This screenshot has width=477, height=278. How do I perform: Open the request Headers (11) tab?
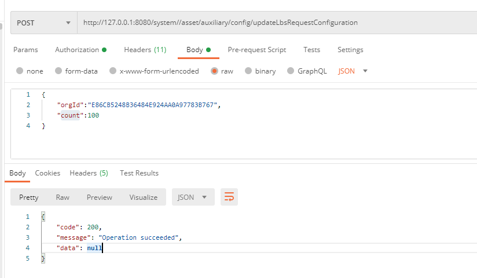[145, 50]
